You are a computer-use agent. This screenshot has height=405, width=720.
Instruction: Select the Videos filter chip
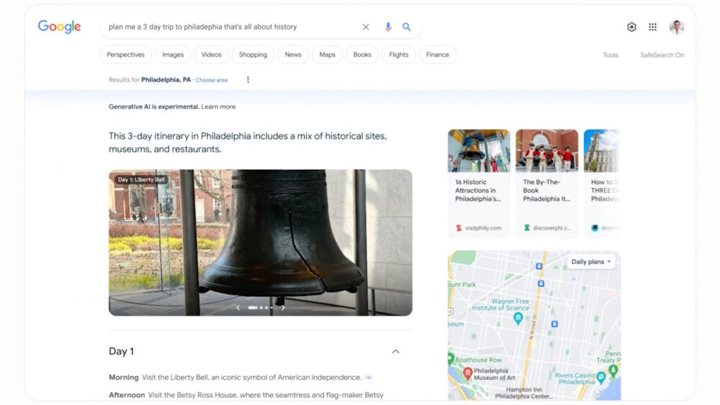(x=211, y=55)
